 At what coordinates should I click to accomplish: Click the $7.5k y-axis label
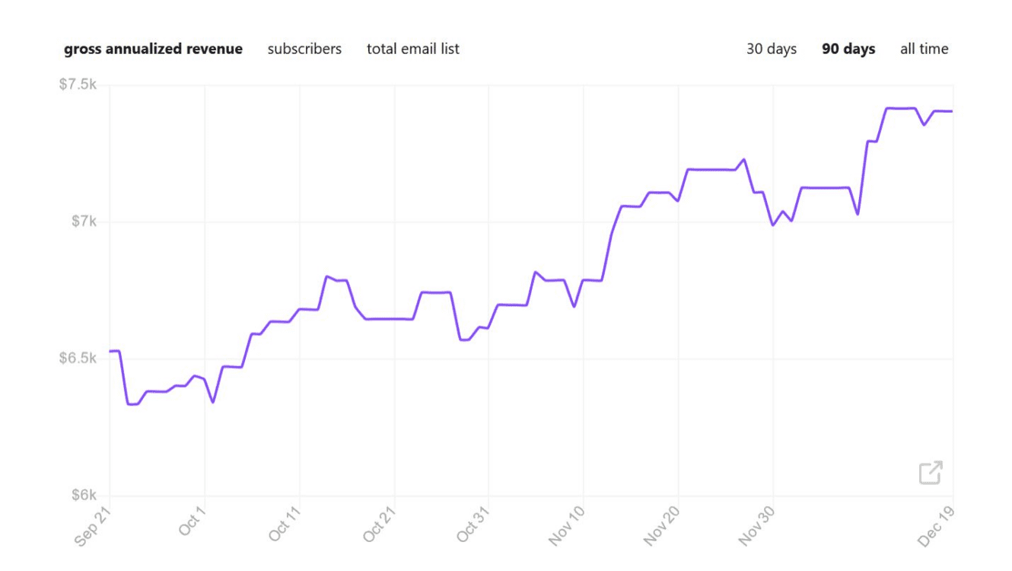tap(78, 85)
